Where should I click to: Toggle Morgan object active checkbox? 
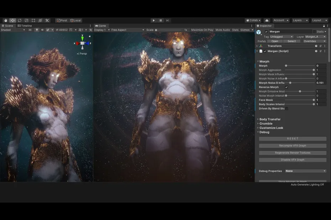click(266, 32)
